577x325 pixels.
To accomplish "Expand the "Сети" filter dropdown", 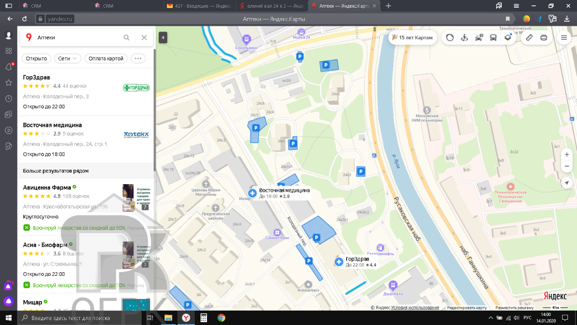I will pos(68,59).
